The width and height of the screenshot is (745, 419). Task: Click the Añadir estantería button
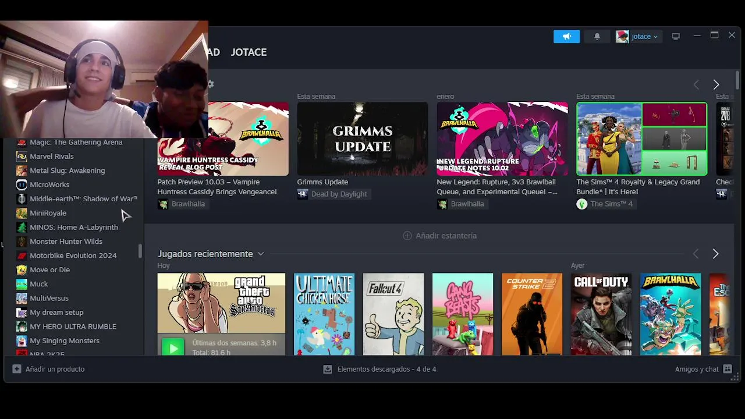coord(439,236)
